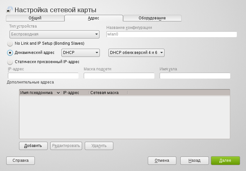Click the network card icon in title
Image resolution: width=246 pixels, height=171 pixels.
click(x=10, y=10)
